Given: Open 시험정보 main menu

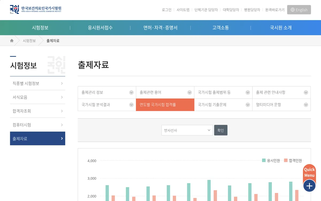Looking at the screenshot, I should (x=40, y=28).
